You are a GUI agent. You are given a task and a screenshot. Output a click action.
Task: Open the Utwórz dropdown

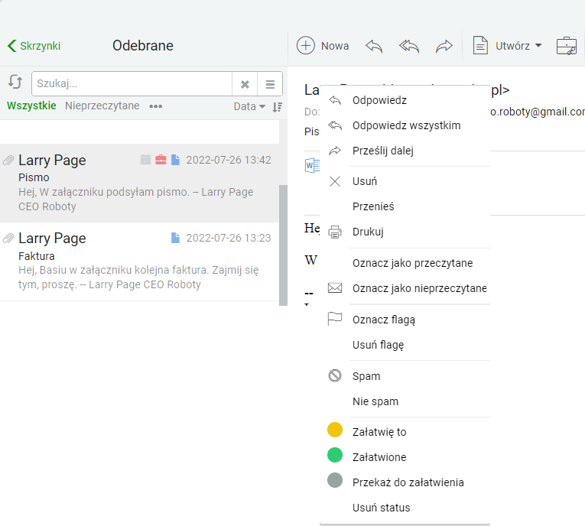click(508, 46)
